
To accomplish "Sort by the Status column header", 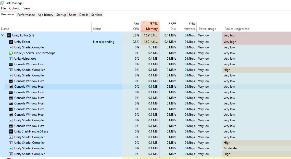I will click(x=107, y=26).
